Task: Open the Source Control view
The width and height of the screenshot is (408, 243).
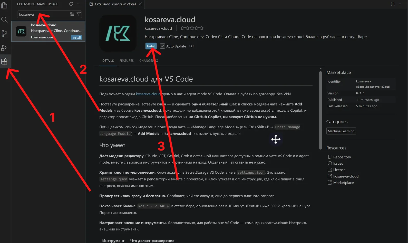Action: [x=4, y=34]
